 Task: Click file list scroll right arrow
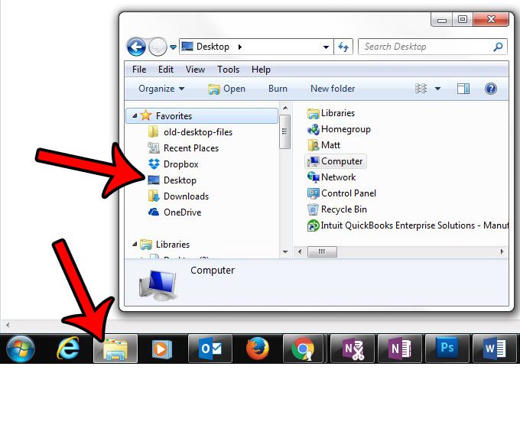pos(502,251)
